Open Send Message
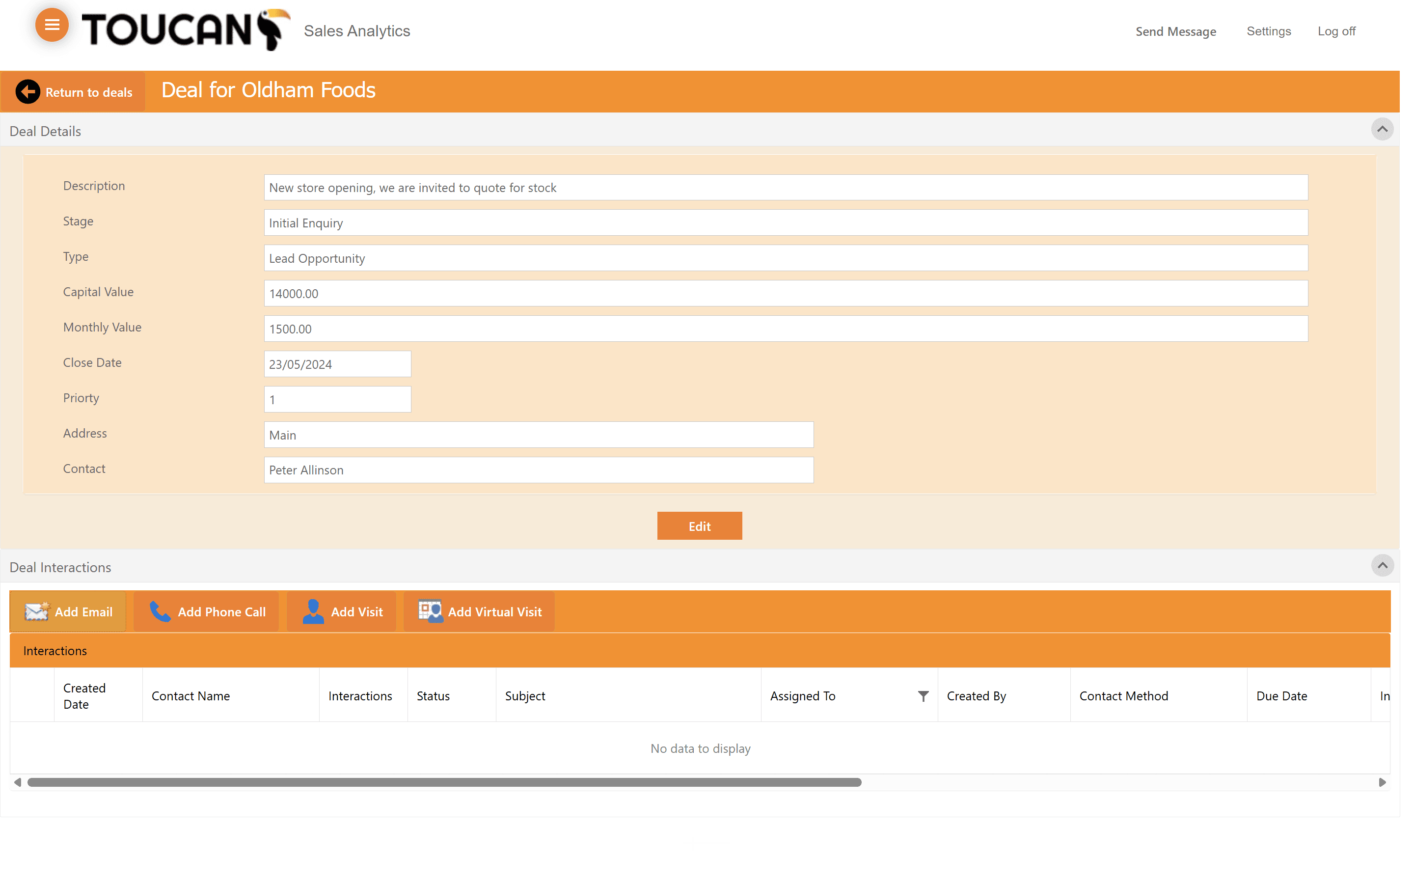 tap(1175, 31)
